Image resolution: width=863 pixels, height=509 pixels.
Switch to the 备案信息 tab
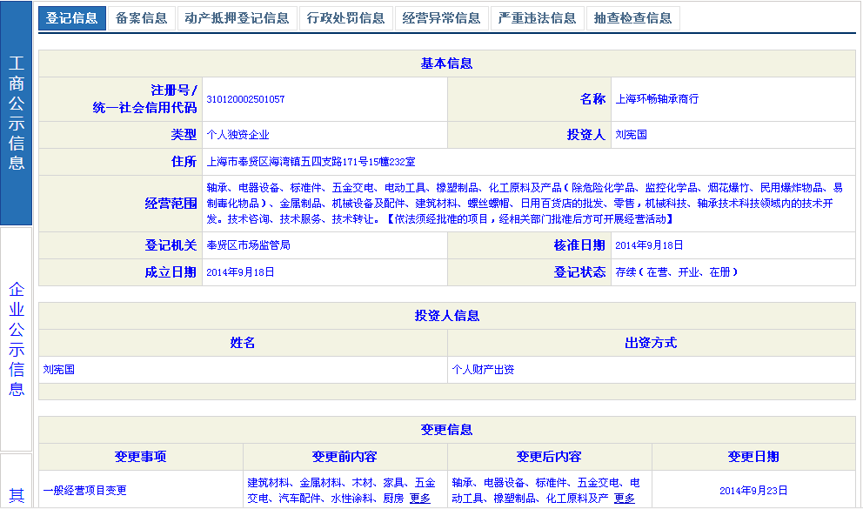(x=141, y=18)
